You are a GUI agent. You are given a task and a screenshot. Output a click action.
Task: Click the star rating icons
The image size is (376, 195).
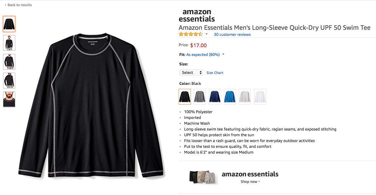191,34
